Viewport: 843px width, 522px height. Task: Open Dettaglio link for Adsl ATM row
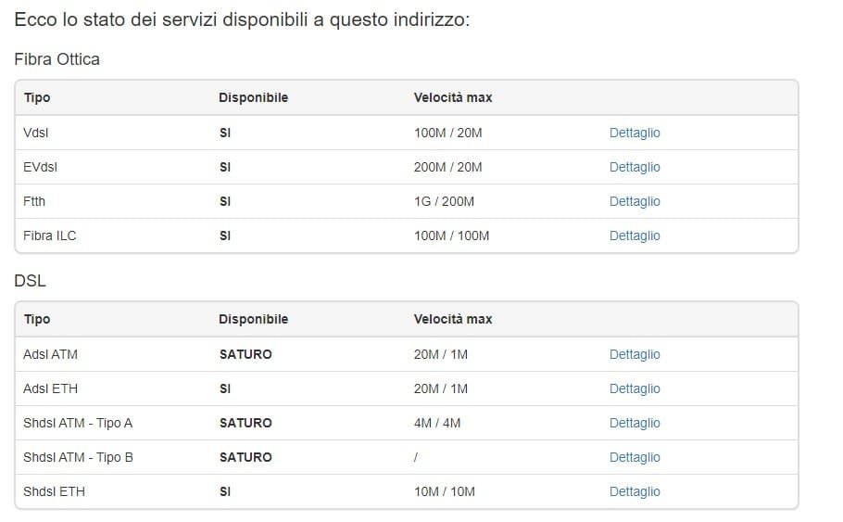click(635, 354)
